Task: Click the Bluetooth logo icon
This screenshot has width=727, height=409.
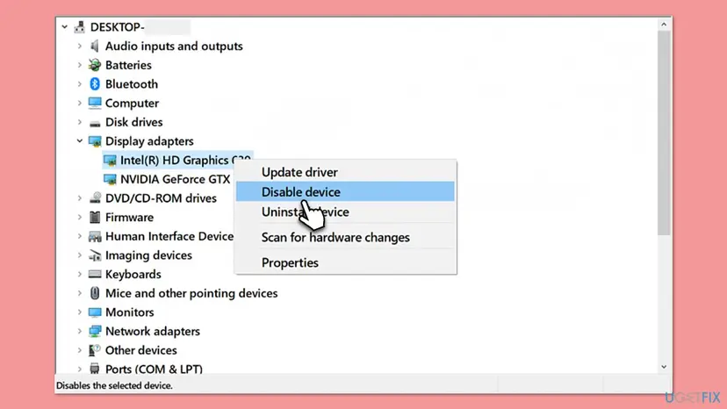Action: click(x=95, y=84)
